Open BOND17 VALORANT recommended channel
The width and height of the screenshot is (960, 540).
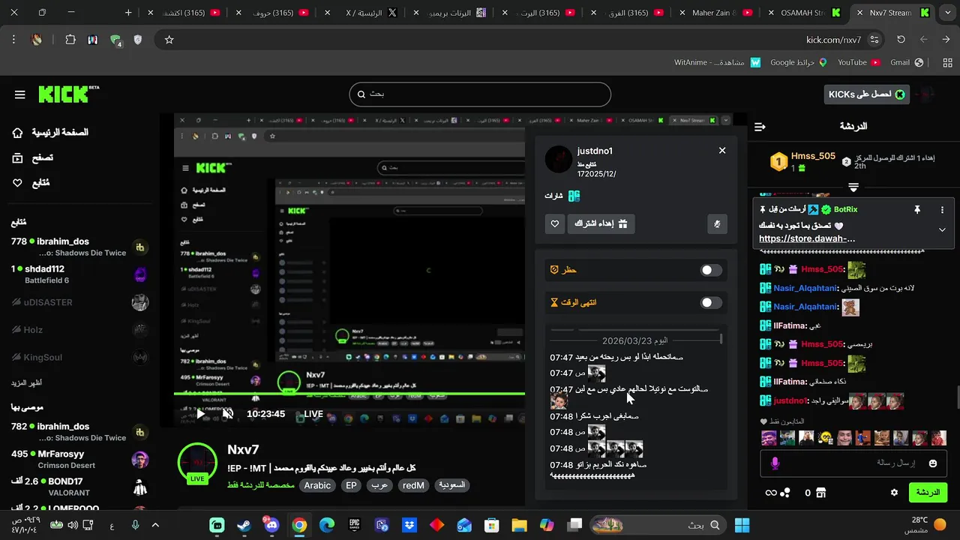[79, 487]
